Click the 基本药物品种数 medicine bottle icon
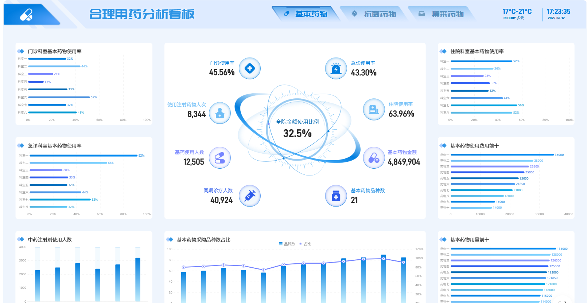 point(336,196)
